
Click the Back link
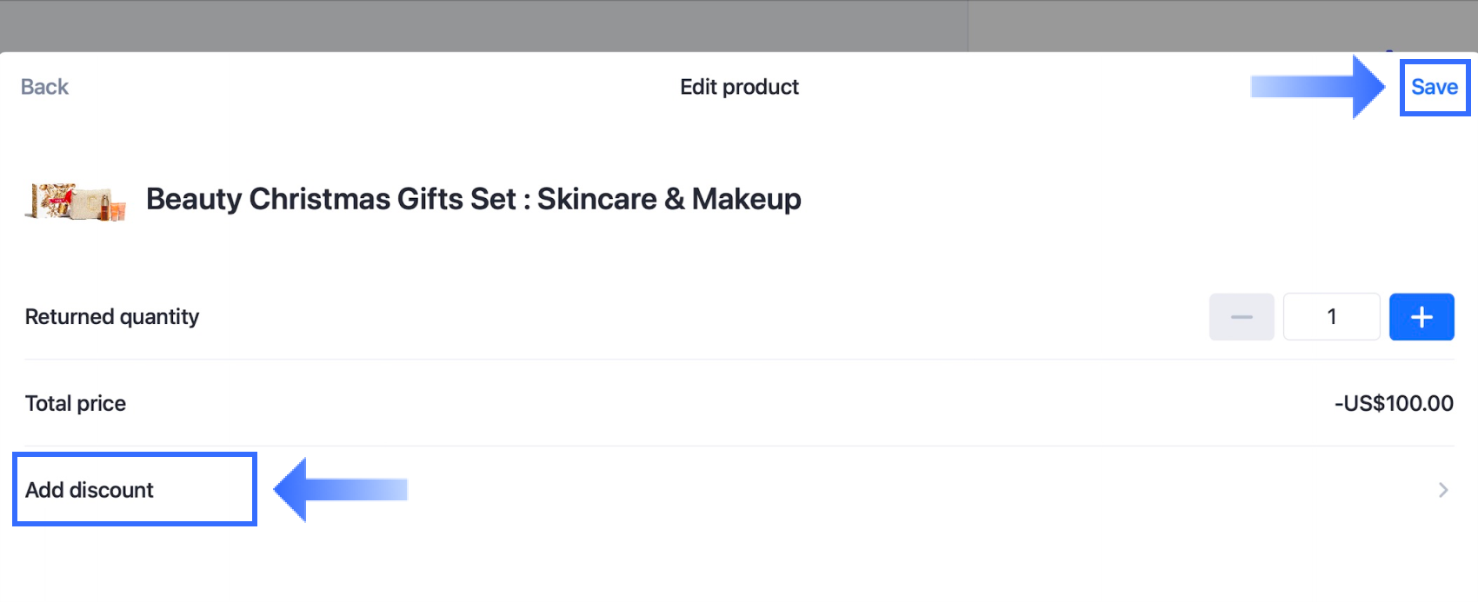point(44,87)
